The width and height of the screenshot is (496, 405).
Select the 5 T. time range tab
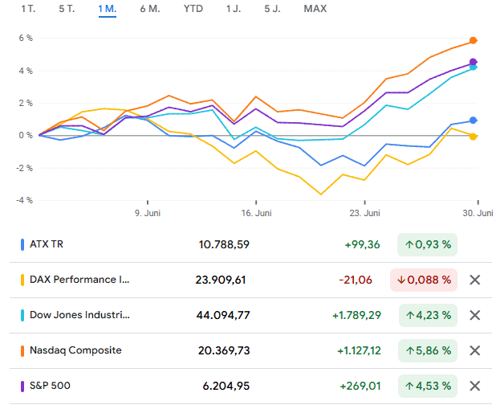click(67, 9)
